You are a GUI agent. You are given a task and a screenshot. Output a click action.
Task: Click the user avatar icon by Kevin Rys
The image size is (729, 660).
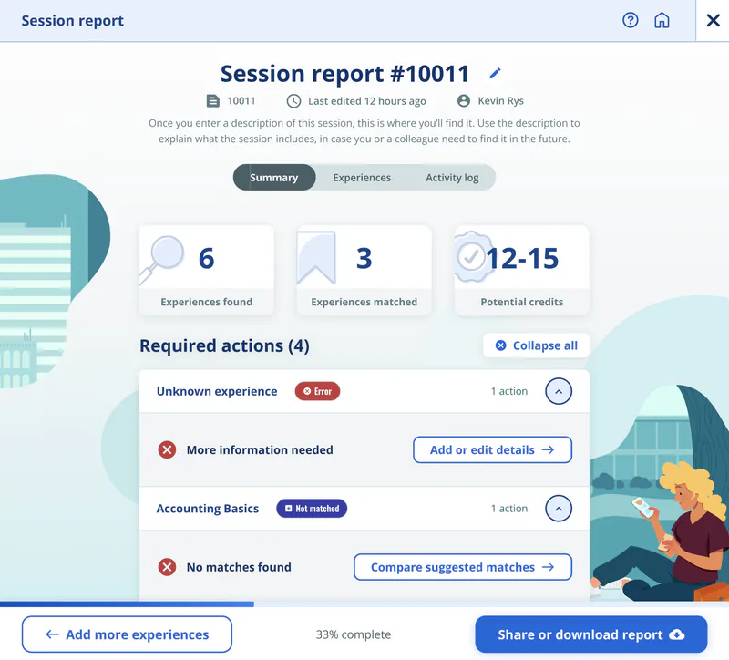pos(464,100)
